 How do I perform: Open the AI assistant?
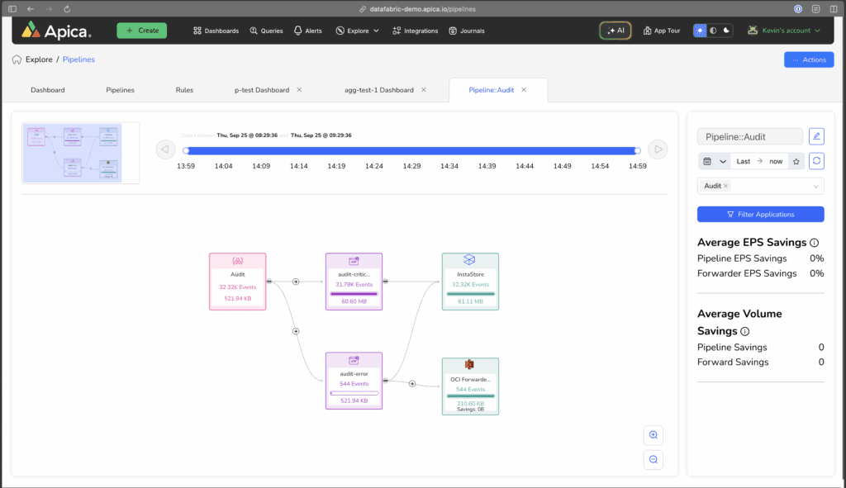[x=615, y=30]
